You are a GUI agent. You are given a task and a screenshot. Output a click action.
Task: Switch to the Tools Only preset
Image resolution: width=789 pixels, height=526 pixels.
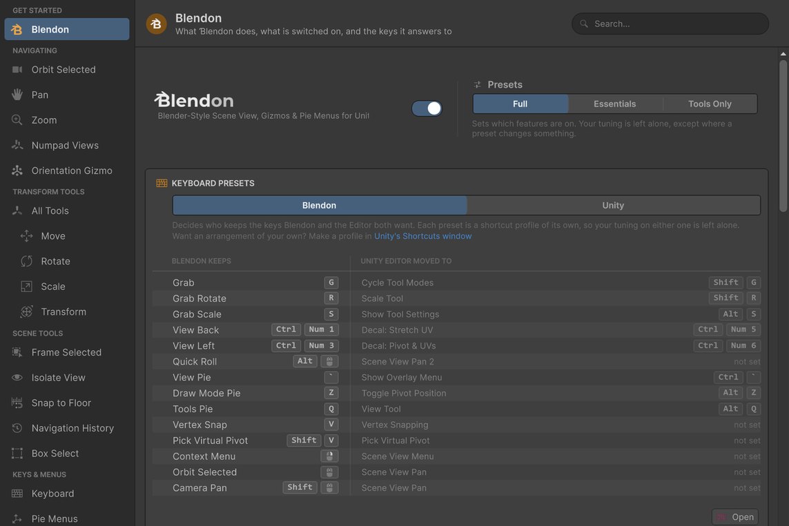tap(710, 104)
